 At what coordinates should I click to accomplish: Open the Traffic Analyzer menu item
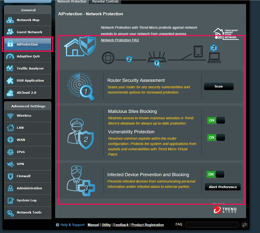(x=28, y=68)
